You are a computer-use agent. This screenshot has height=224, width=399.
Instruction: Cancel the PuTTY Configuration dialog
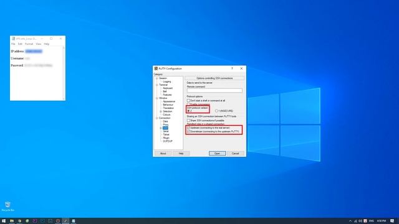click(x=236, y=154)
